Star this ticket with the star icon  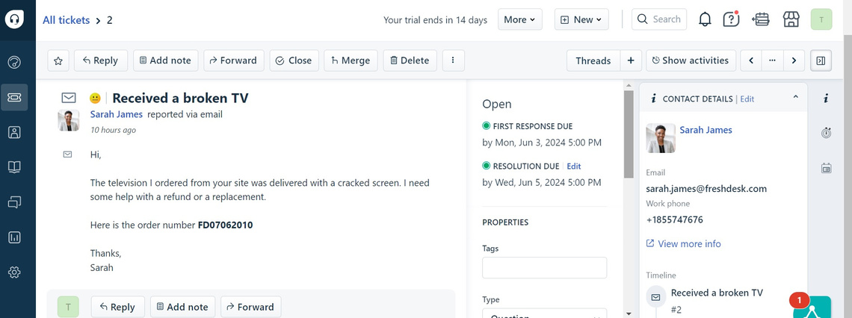click(59, 60)
